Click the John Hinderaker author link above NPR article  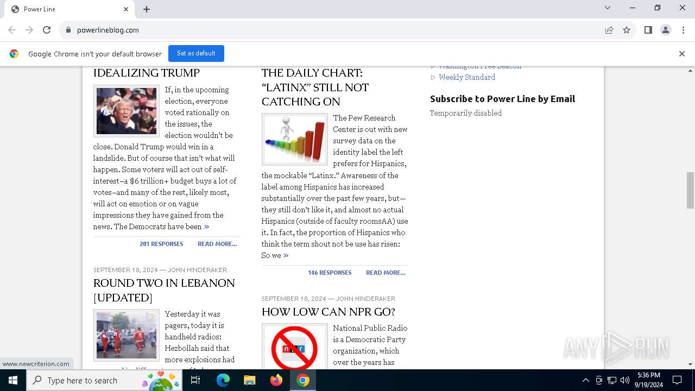click(365, 299)
